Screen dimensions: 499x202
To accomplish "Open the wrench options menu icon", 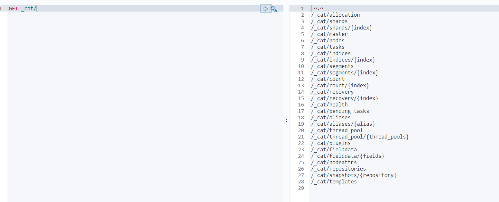I will tap(274, 9).
